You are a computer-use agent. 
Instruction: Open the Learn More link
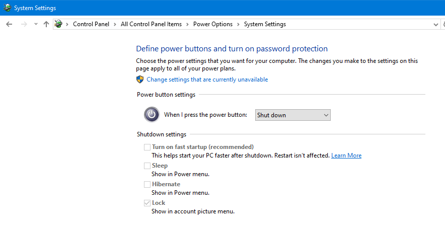pyautogui.click(x=346, y=156)
